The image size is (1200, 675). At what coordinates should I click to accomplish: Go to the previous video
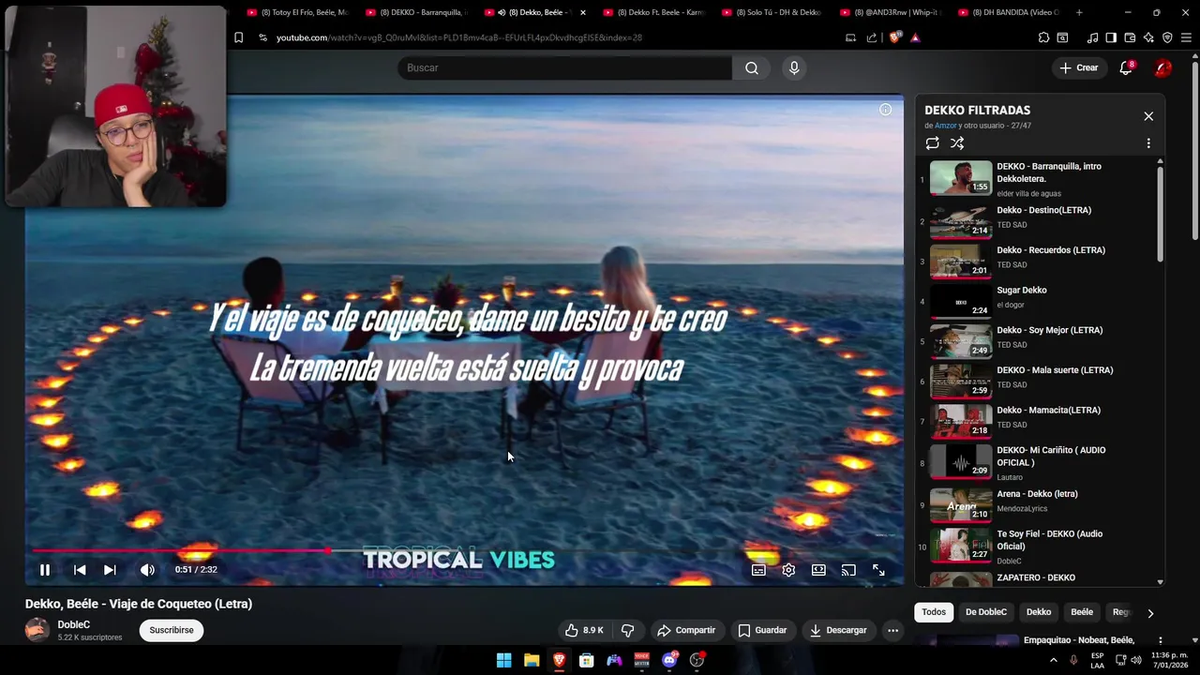(80, 570)
